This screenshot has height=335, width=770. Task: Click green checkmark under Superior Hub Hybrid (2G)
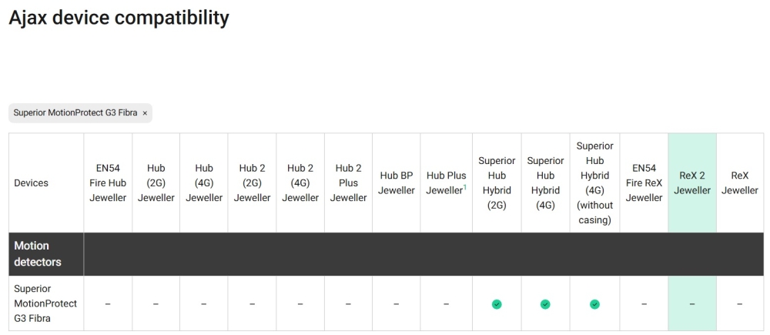click(497, 304)
